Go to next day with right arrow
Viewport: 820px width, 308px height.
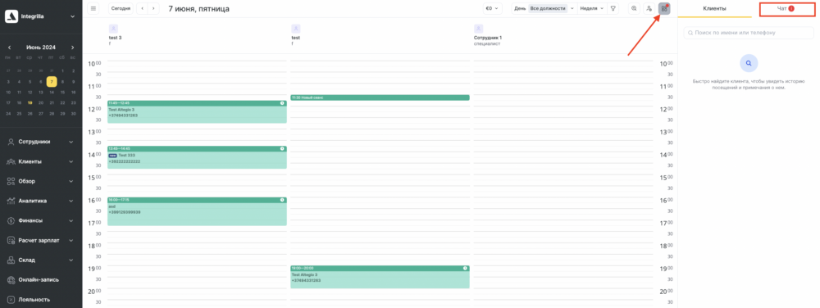[x=153, y=8]
